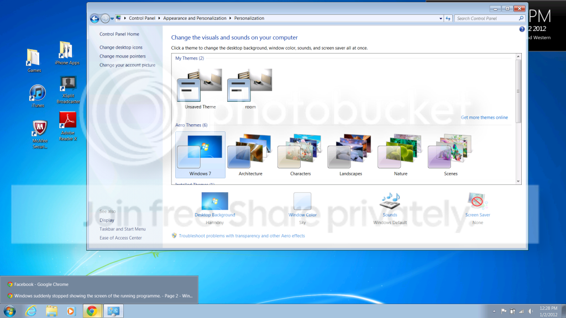566x318 pixels.
Task: Select the Nature Aero theme
Action: click(400, 155)
